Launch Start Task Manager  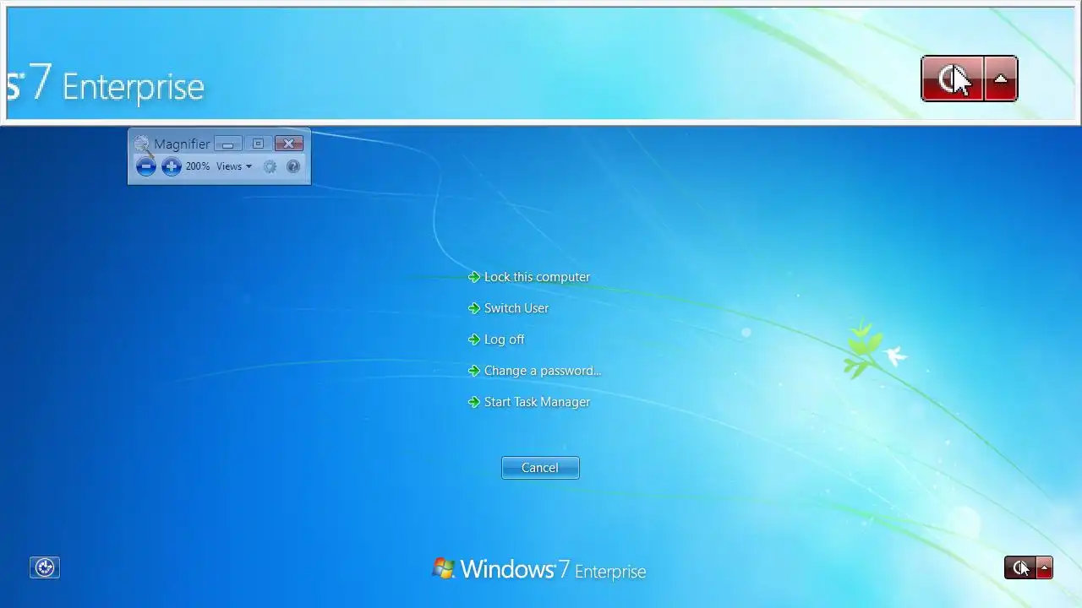[529, 402]
